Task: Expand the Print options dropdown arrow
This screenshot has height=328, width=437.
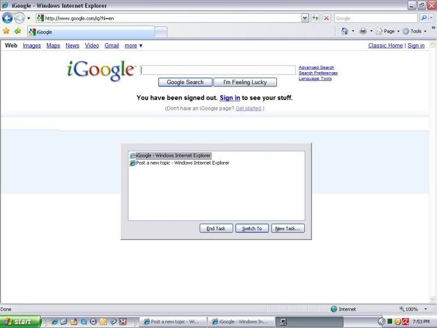Action: point(371,31)
